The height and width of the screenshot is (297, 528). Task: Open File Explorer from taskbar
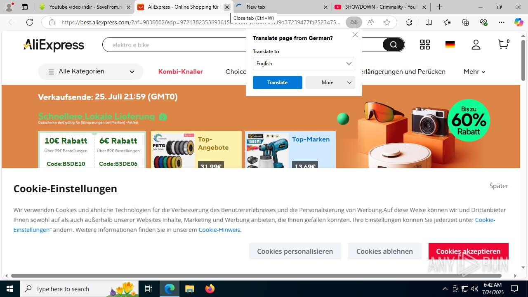189,289
